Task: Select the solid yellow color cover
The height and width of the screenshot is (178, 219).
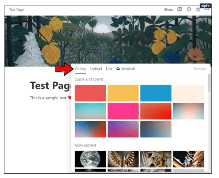Action: [x=123, y=93]
